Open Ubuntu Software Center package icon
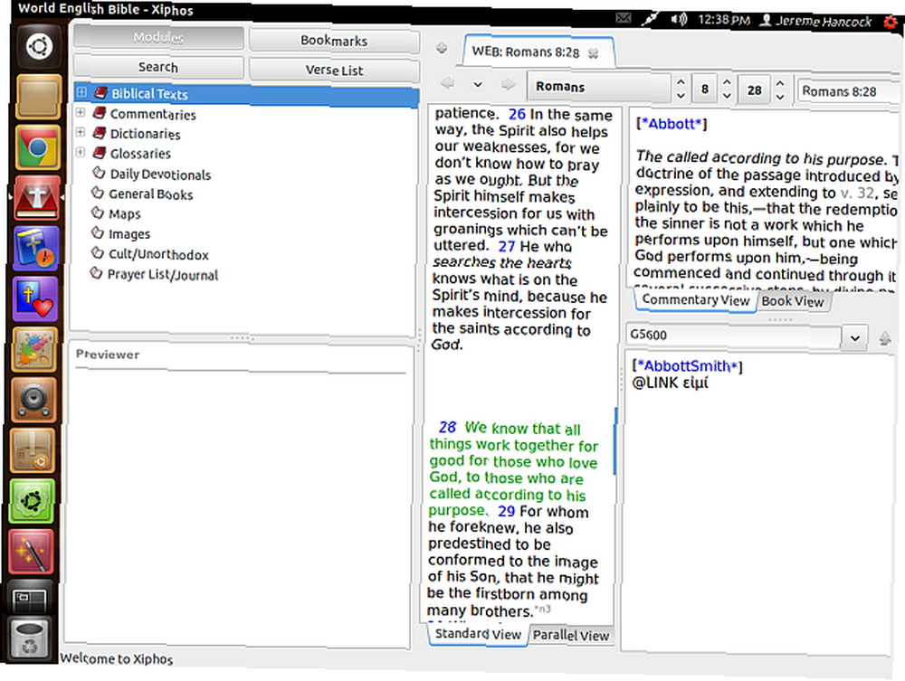This screenshot has width=905, height=681. [33, 449]
